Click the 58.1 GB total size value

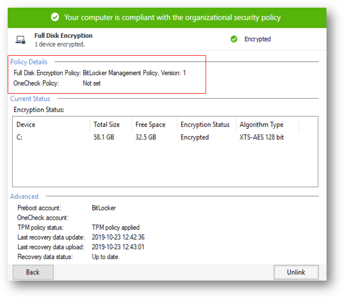(x=104, y=137)
